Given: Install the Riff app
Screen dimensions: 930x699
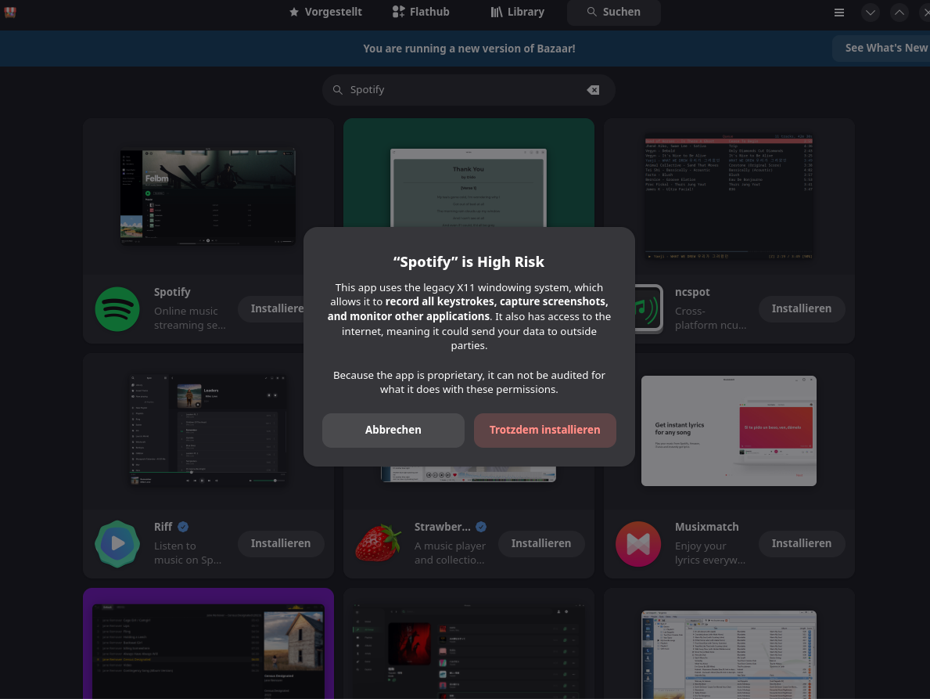Looking at the screenshot, I should pyautogui.click(x=281, y=543).
